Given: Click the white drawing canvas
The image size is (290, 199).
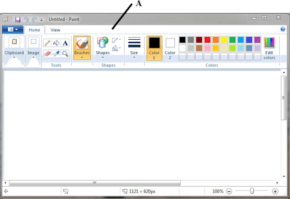Looking at the screenshot, I should point(142,125).
